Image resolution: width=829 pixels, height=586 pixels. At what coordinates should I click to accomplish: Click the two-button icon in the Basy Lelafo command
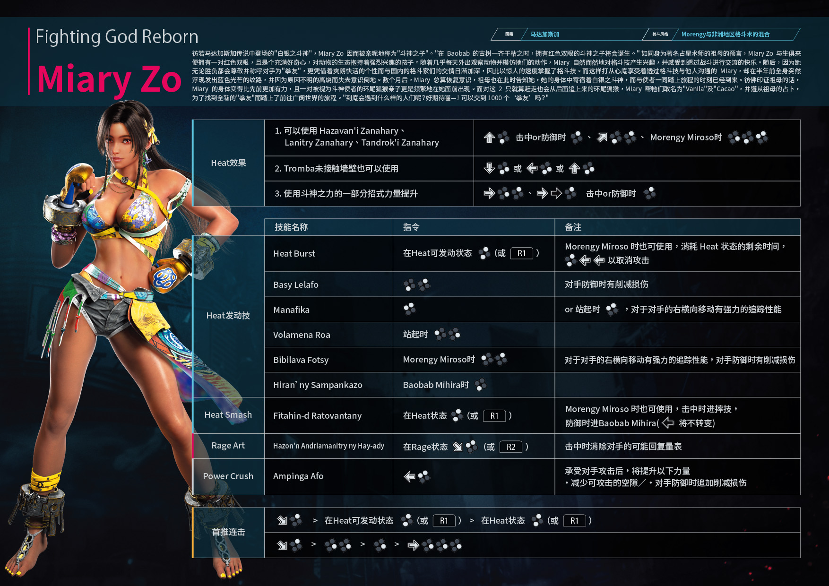[417, 284]
